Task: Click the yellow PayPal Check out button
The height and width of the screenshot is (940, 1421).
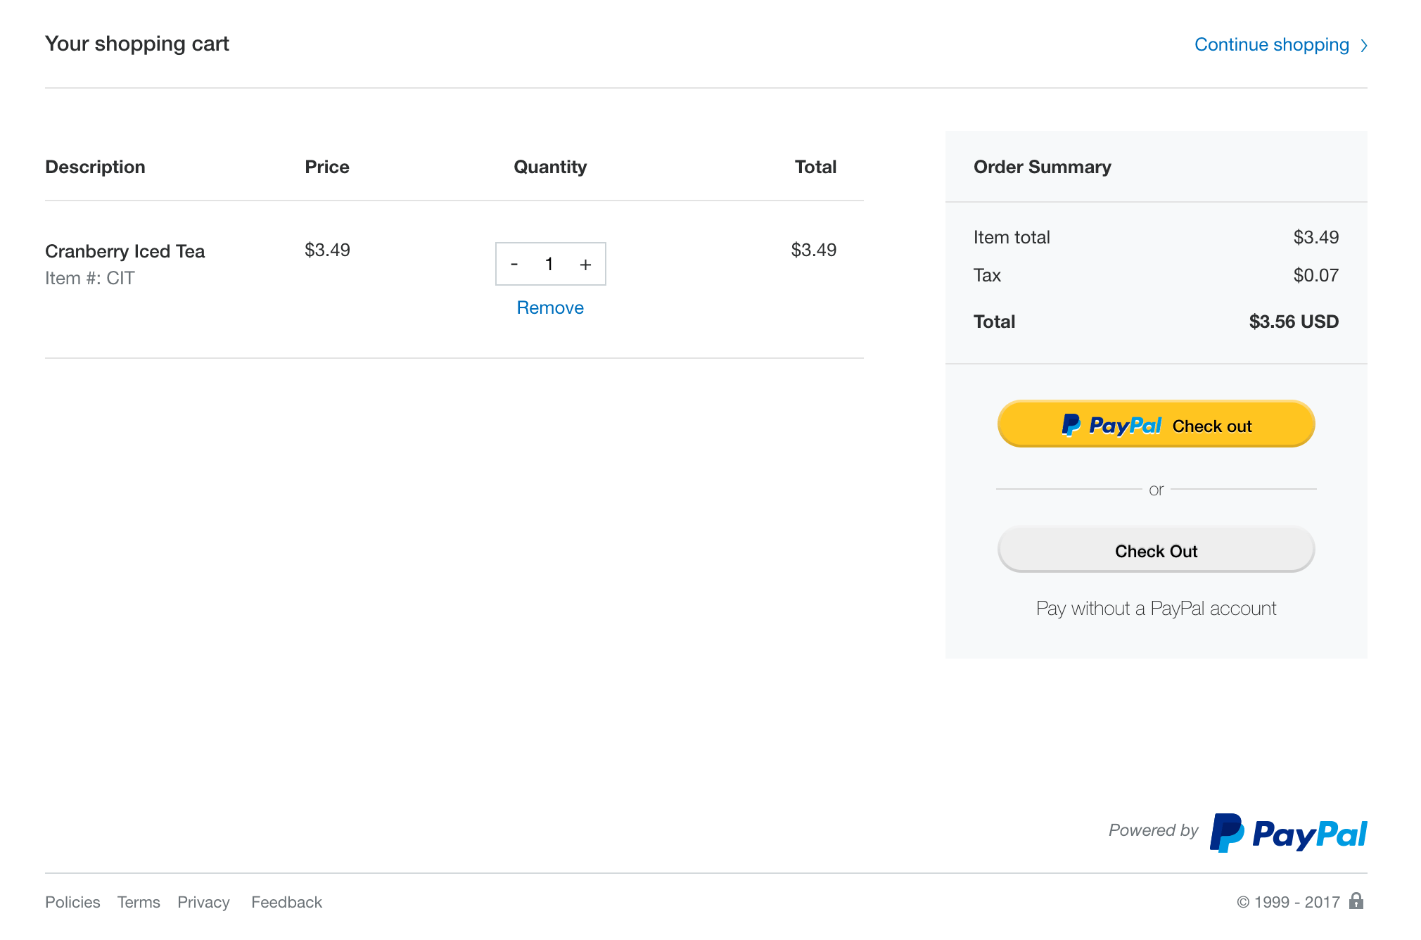Action: pos(1156,424)
